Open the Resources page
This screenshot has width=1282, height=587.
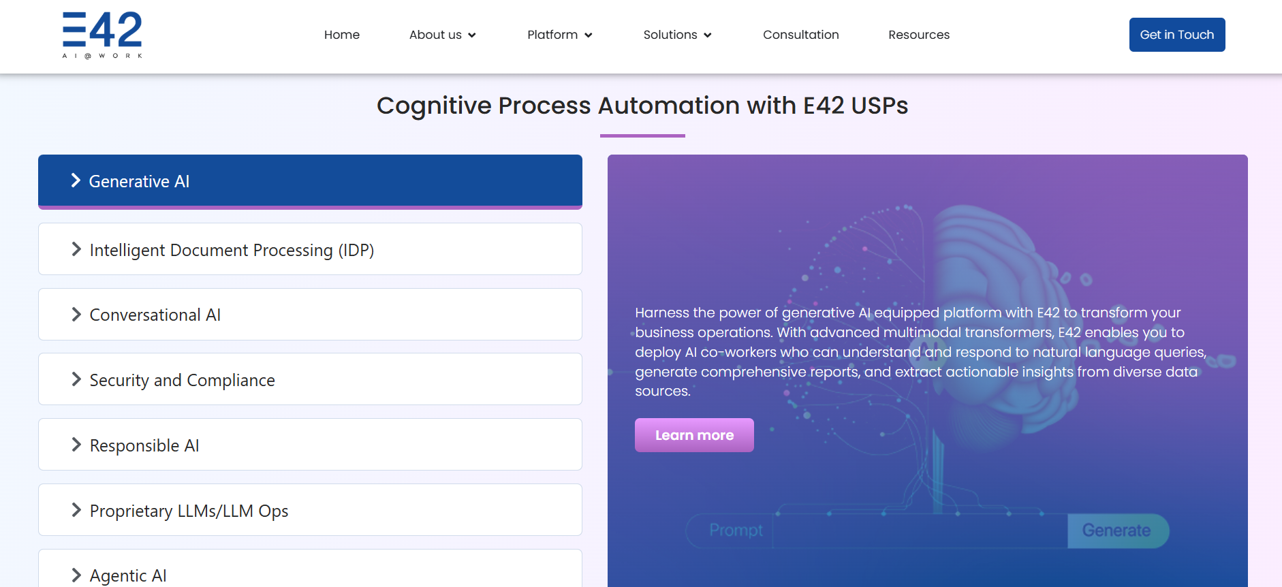[919, 35]
